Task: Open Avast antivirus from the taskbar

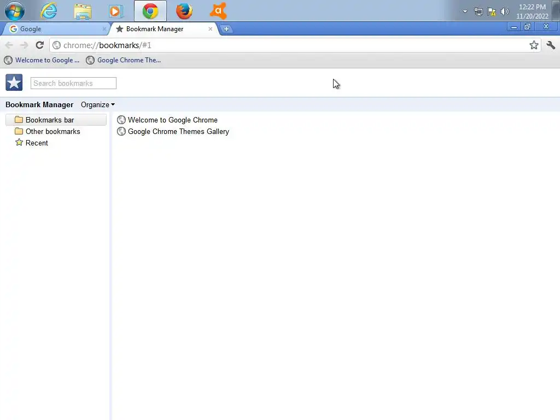Action: pyautogui.click(x=218, y=11)
